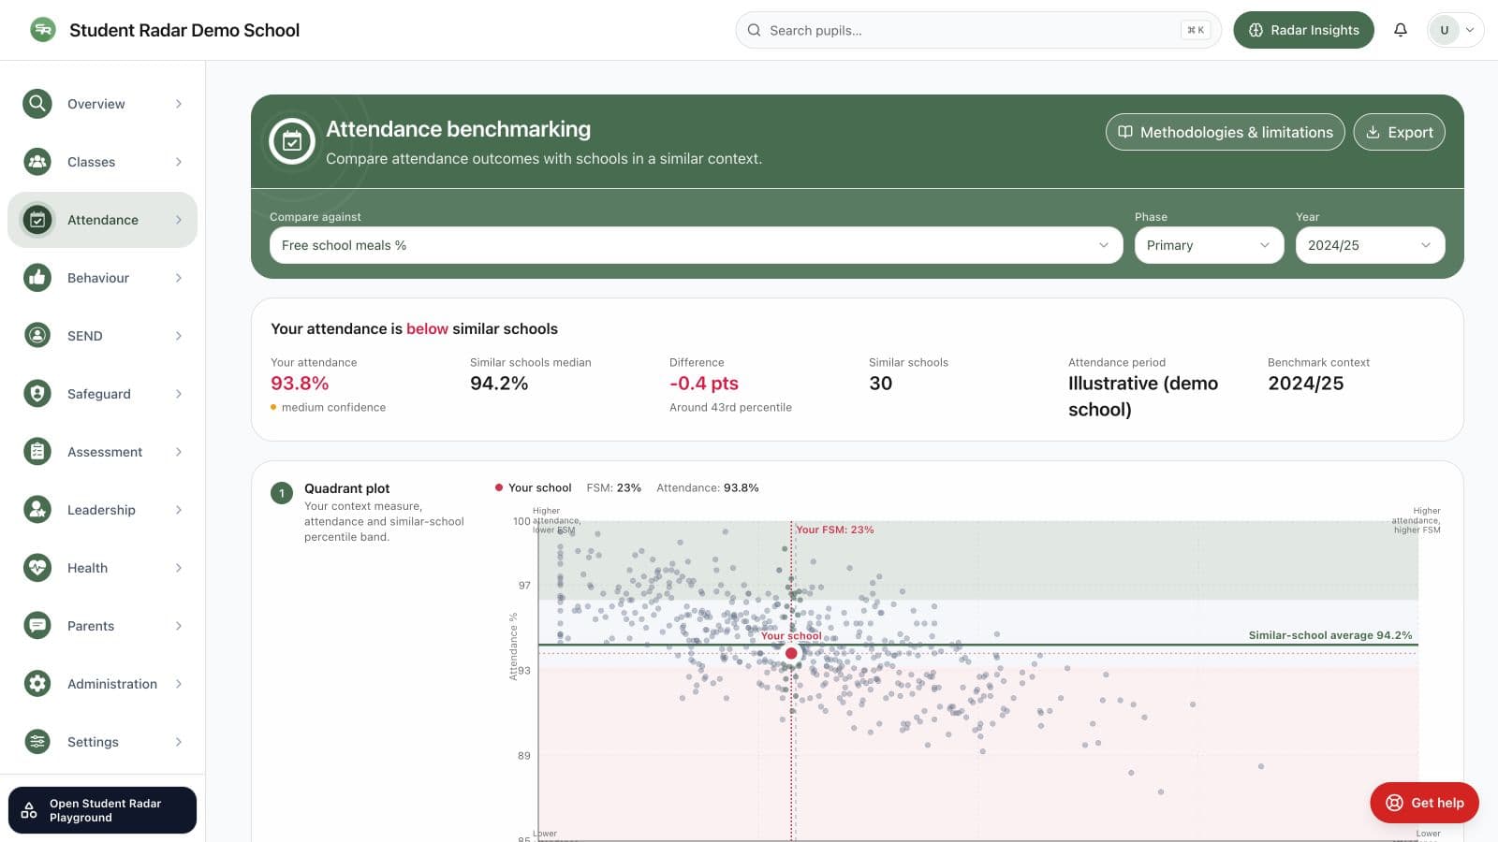Expand the Leadership menu chevron
This screenshot has width=1498, height=842.
(179, 510)
